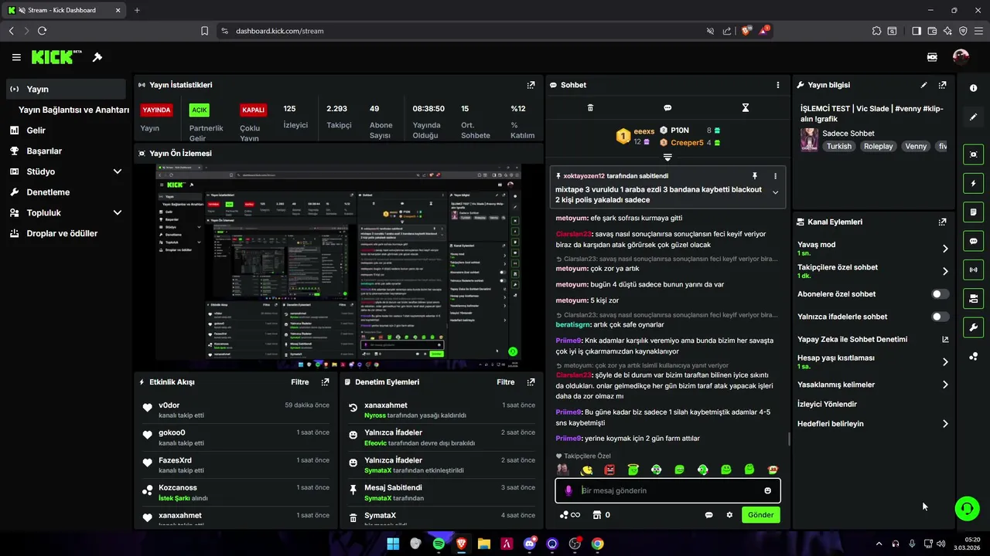The image size is (990, 556).
Task: Open Sohbet panel three-dot options
Action: tap(778, 85)
